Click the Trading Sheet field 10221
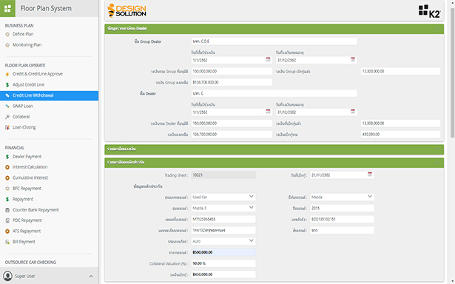455x284 pixels. [223, 175]
